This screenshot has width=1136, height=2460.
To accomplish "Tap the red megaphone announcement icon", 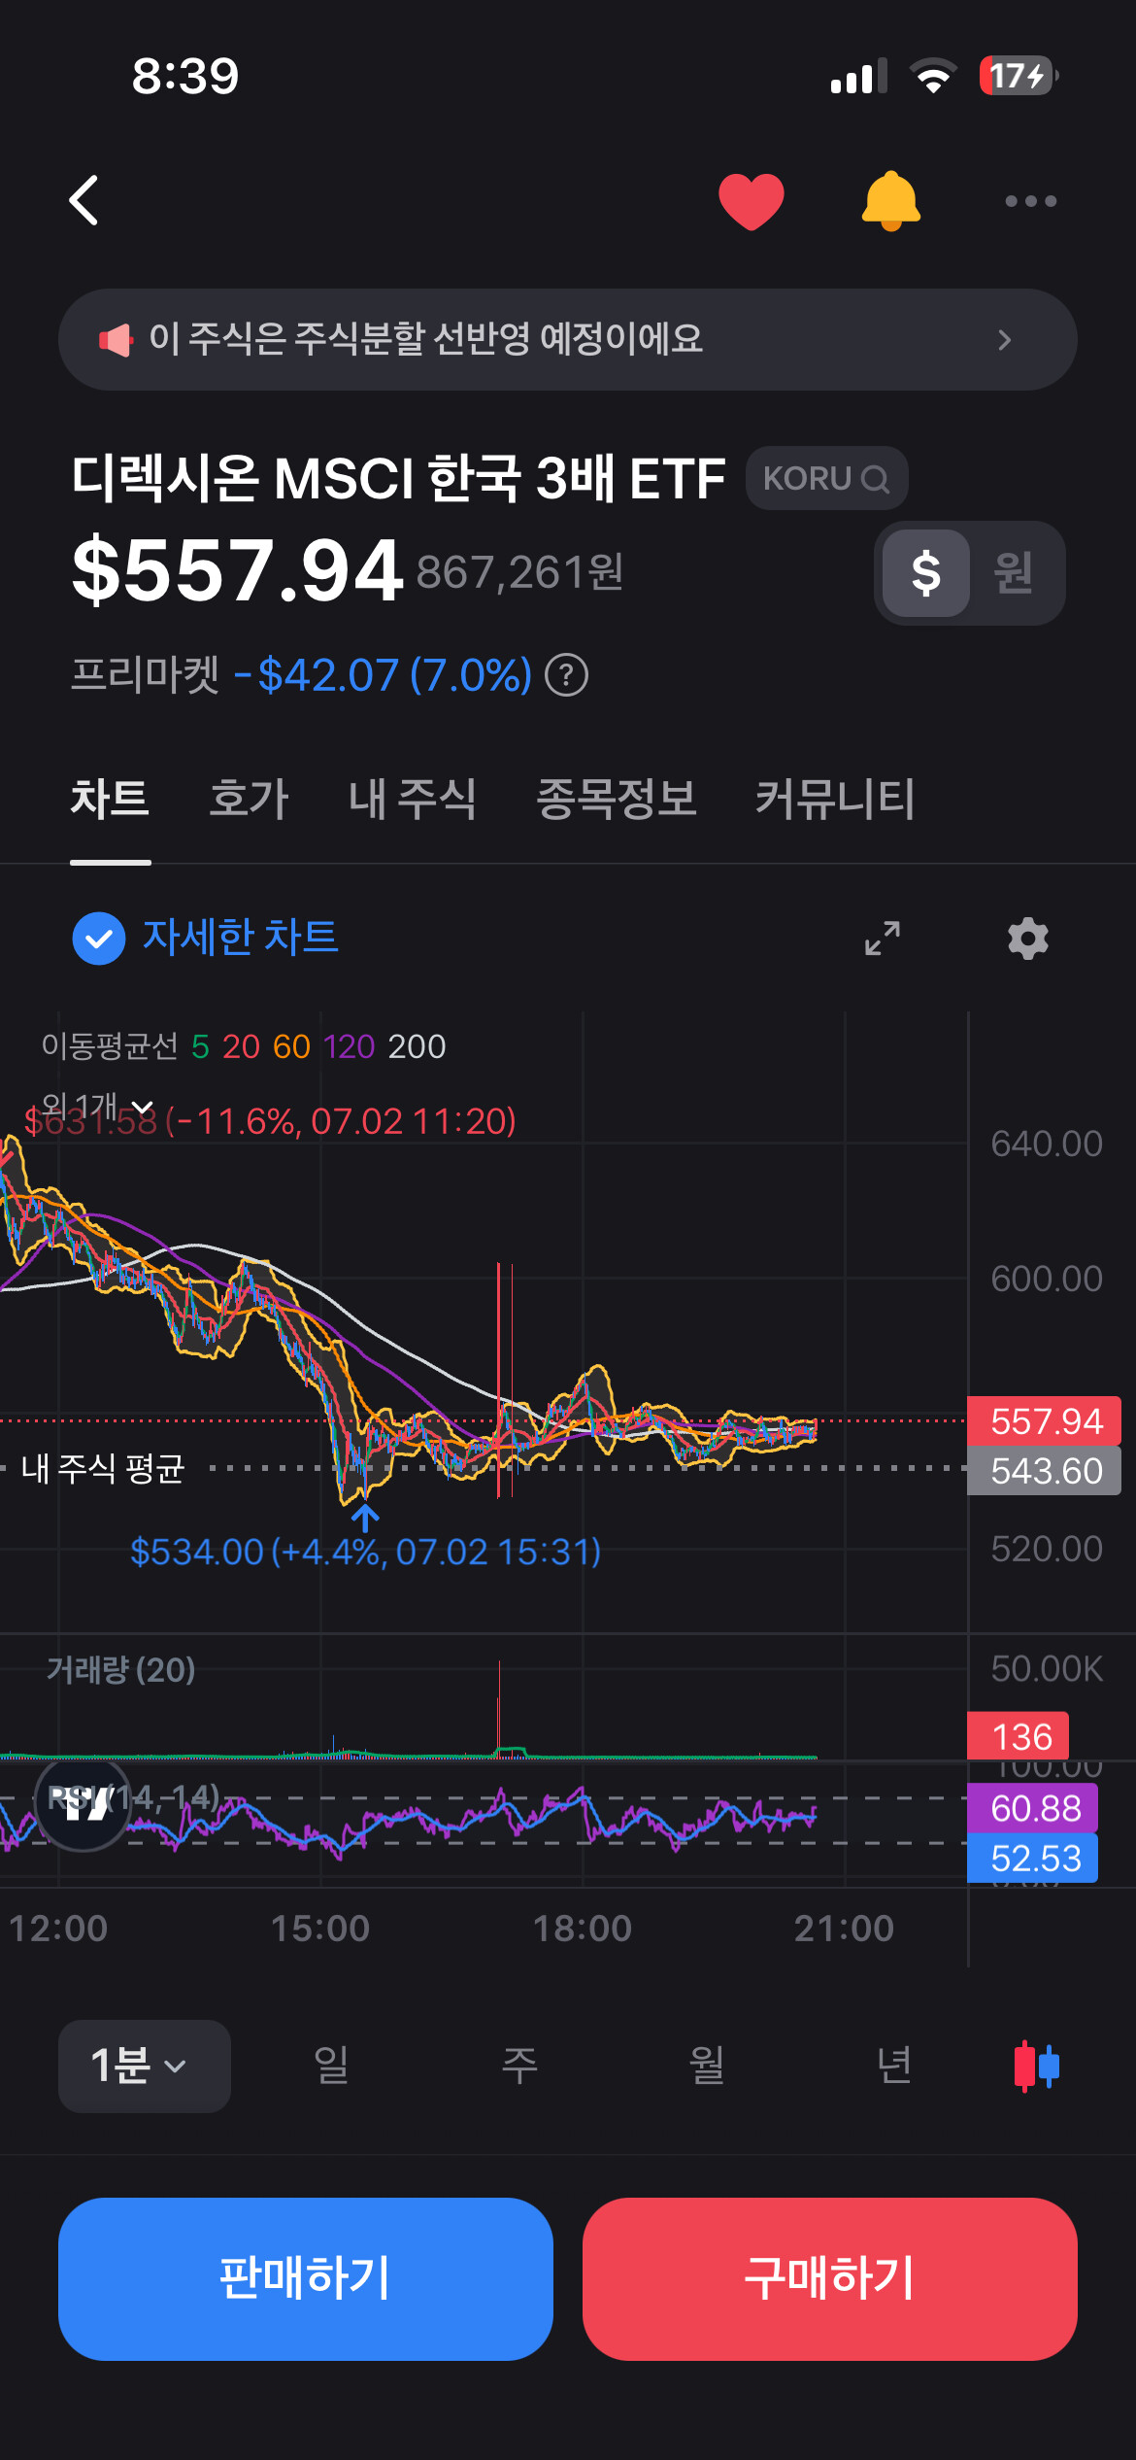I will point(116,340).
